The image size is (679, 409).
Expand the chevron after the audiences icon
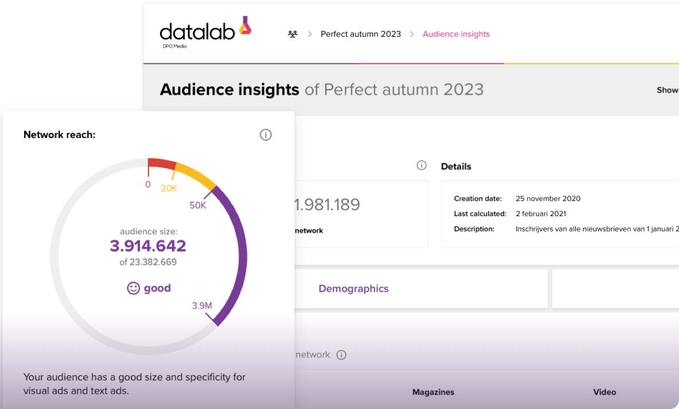tap(310, 34)
